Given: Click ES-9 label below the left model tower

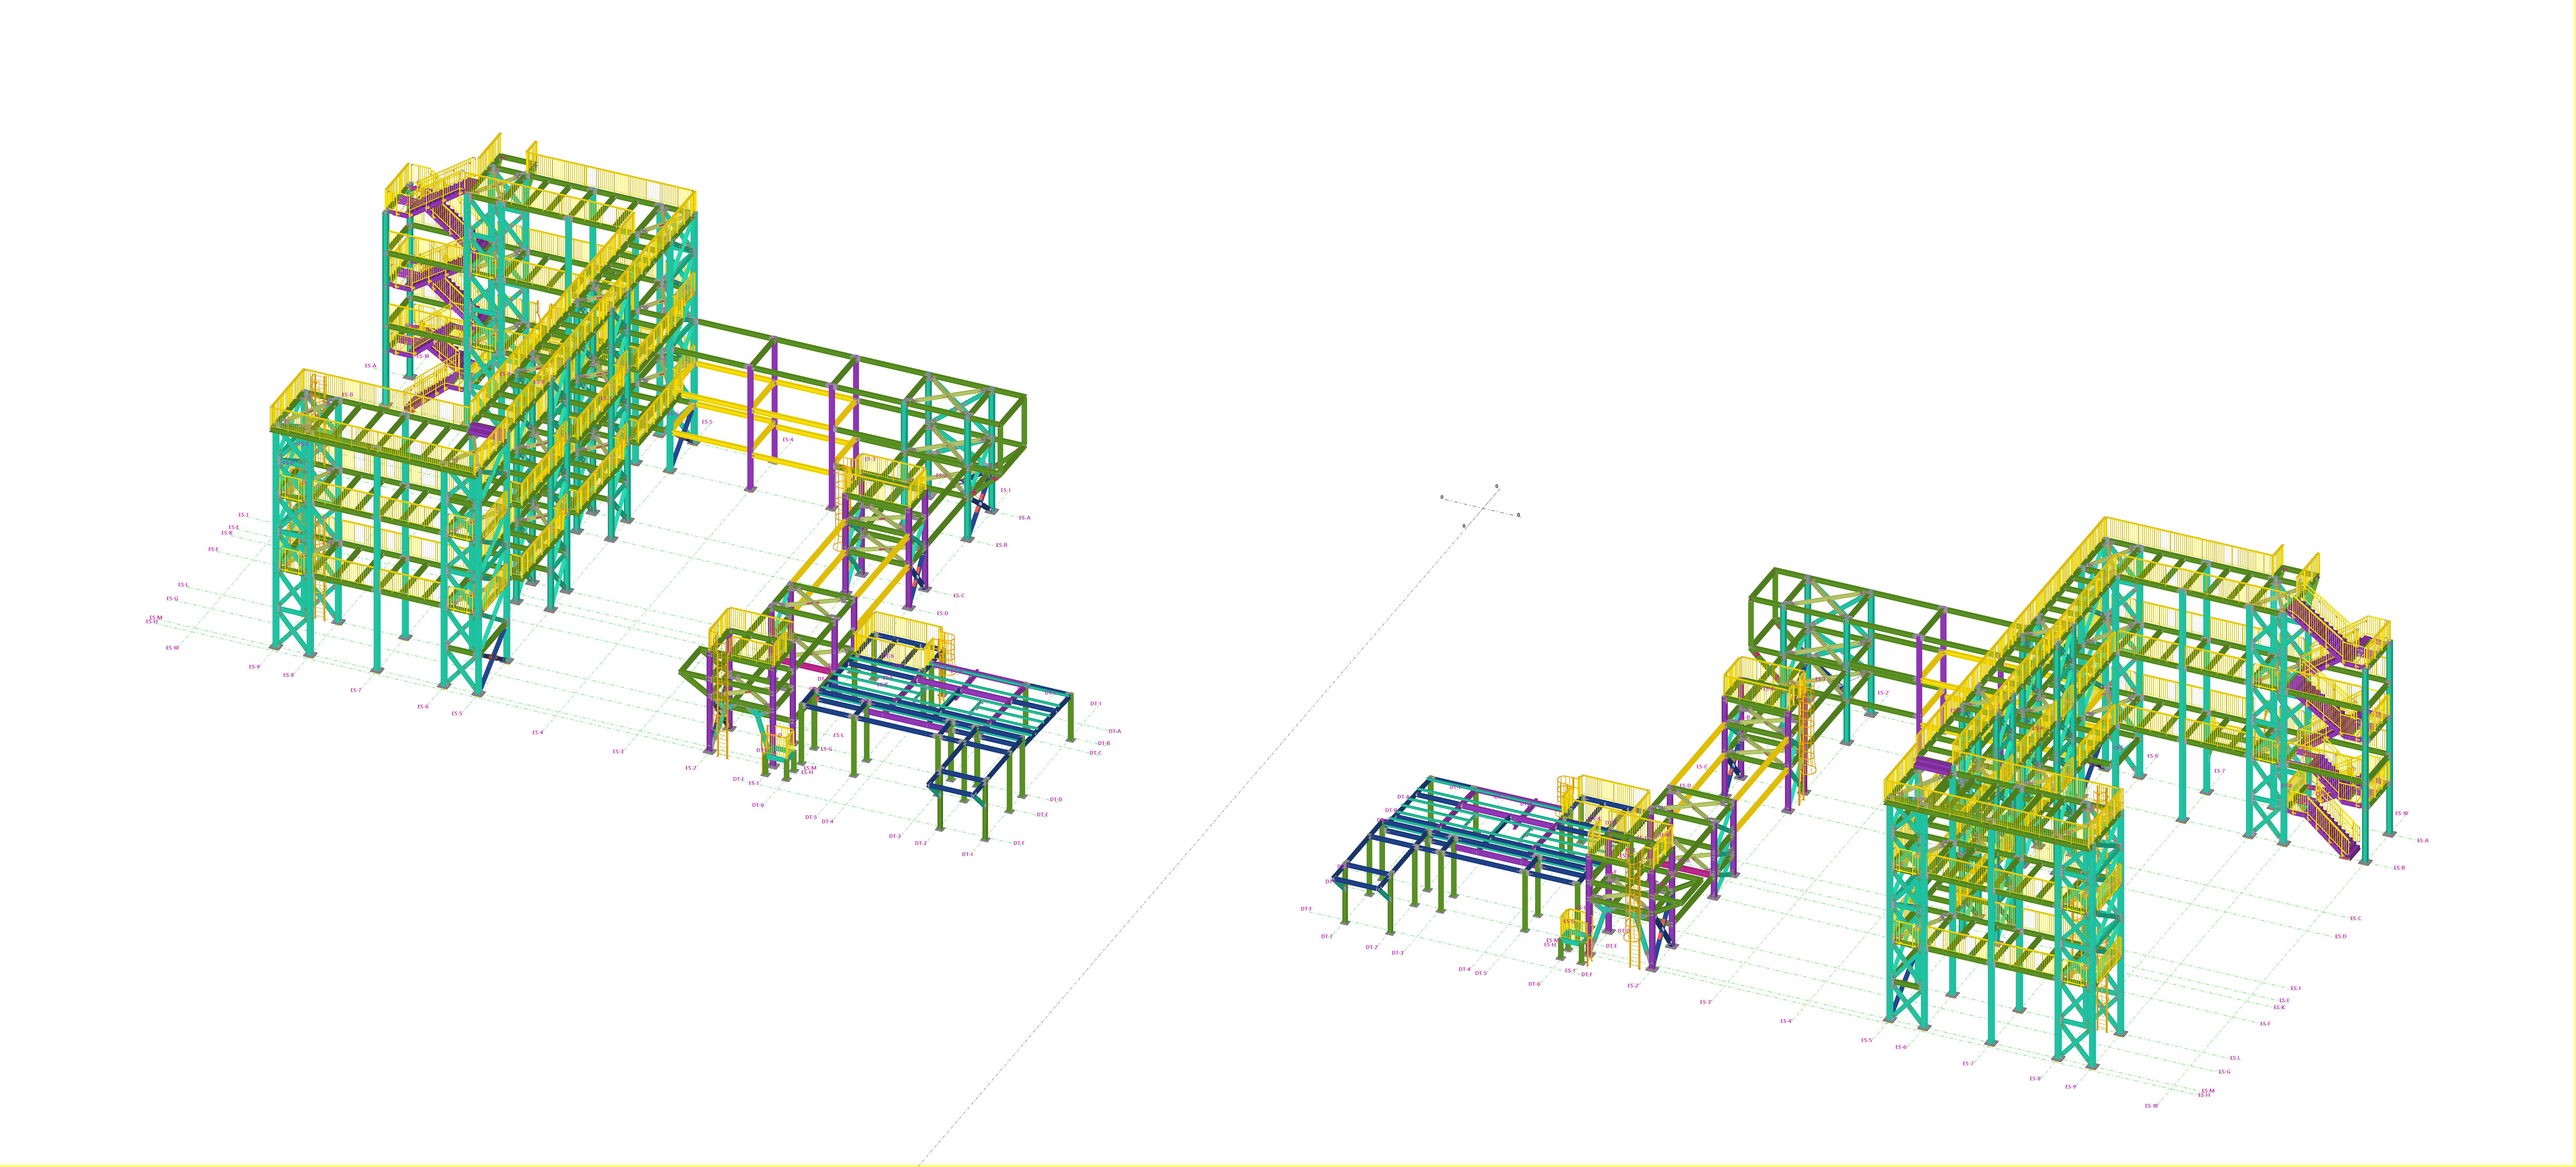Looking at the screenshot, I should click(x=254, y=667).
